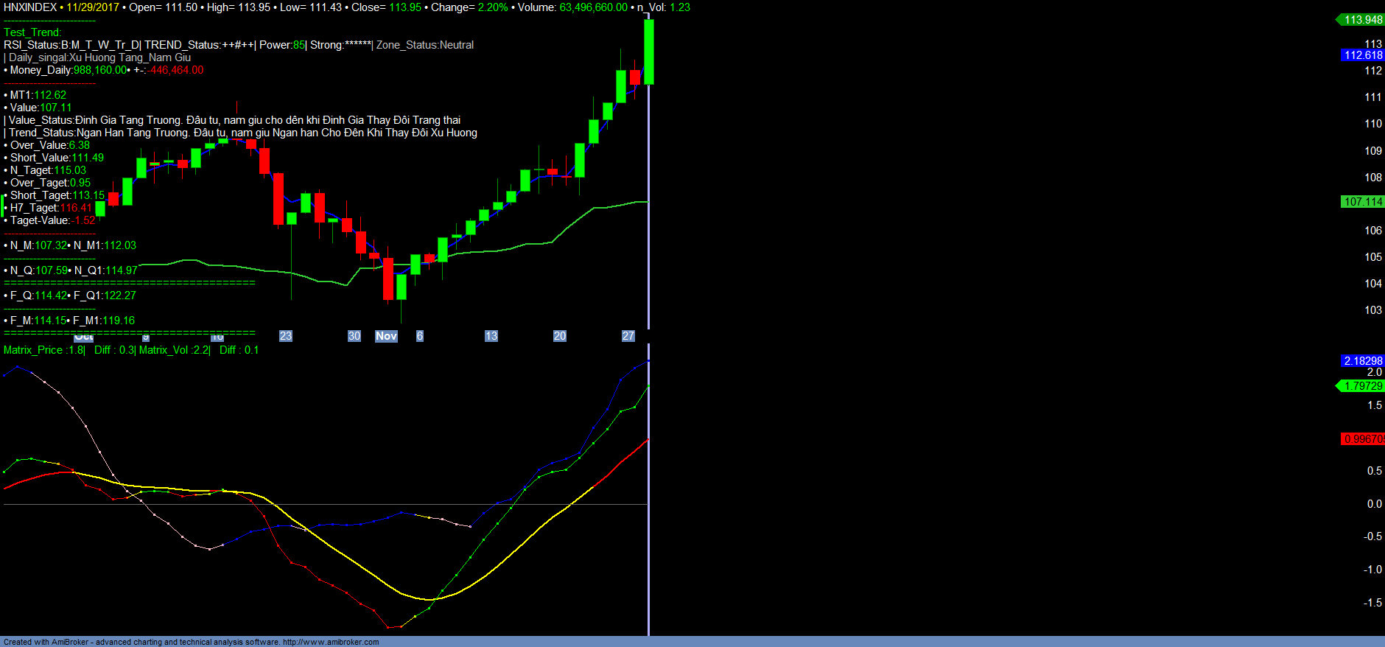Image resolution: width=1385 pixels, height=647 pixels.
Task: Click the HNXINDEX ticker symbol title
Action: pos(30,7)
